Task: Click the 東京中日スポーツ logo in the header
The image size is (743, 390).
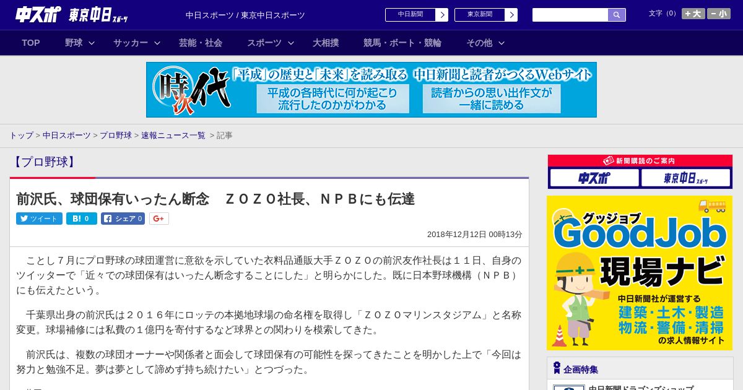Action: pos(98,15)
